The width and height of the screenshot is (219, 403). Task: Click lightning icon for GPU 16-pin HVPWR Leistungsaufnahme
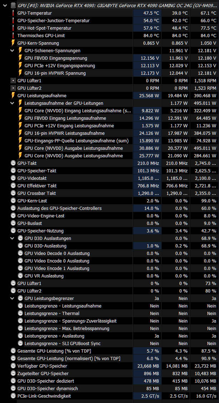click(20, 133)
